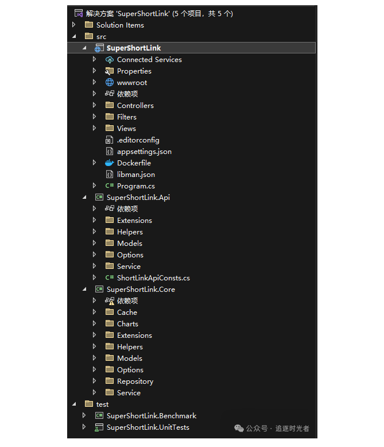The width and height of the screenshot is (384, 447).
Task: Collapse the src folder arrow
Action: point(73,37)
